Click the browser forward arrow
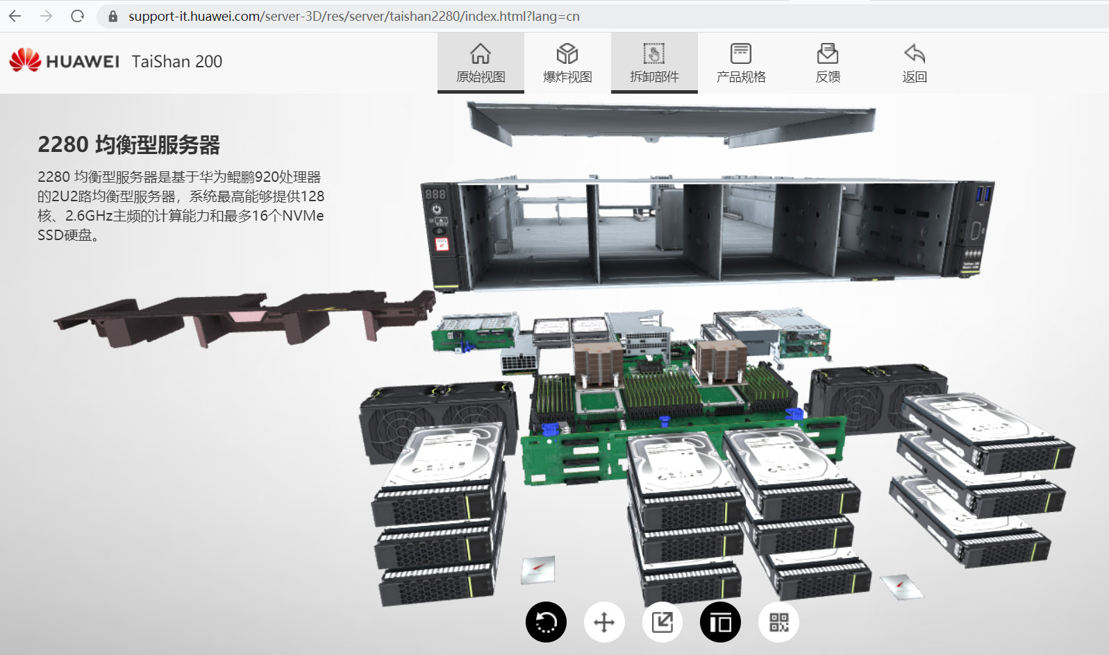The image size is (1109, 655). (x=47, y=16)
